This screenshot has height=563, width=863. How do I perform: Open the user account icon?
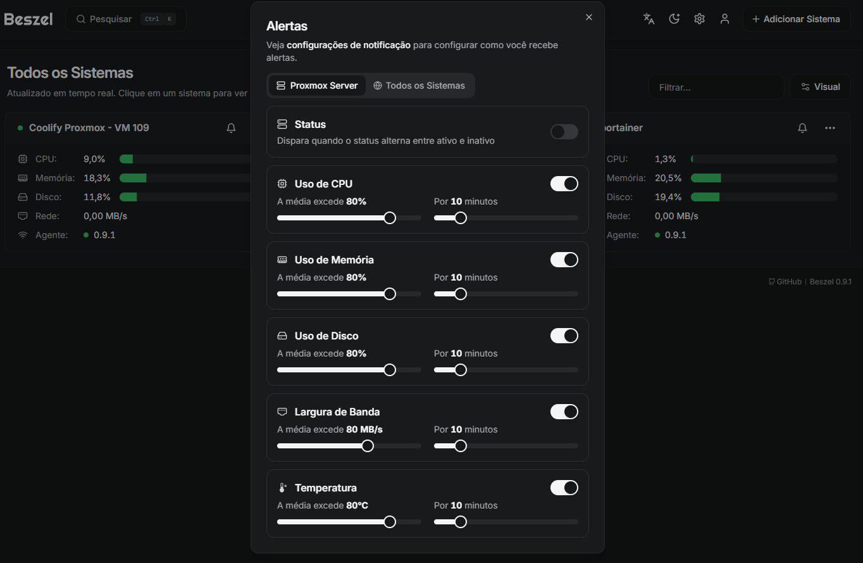tap(724, 19)
